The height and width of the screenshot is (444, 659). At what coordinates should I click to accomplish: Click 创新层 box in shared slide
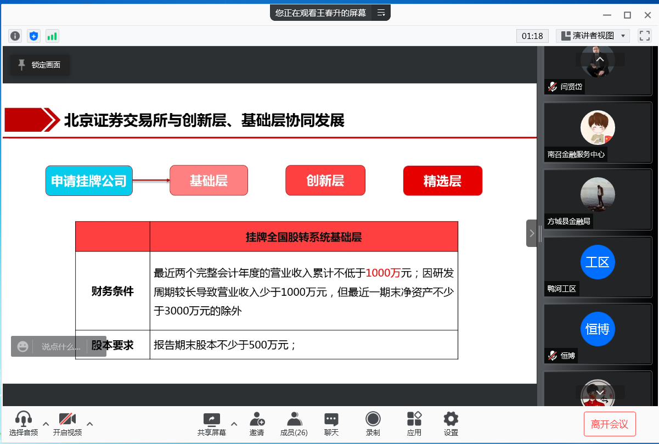pyautogui.click(x=325, y=181)
